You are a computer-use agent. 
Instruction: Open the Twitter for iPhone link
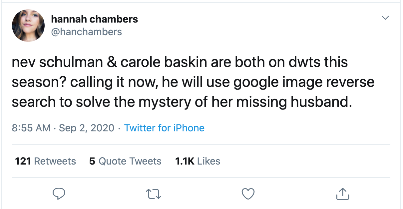coord(164,128)
